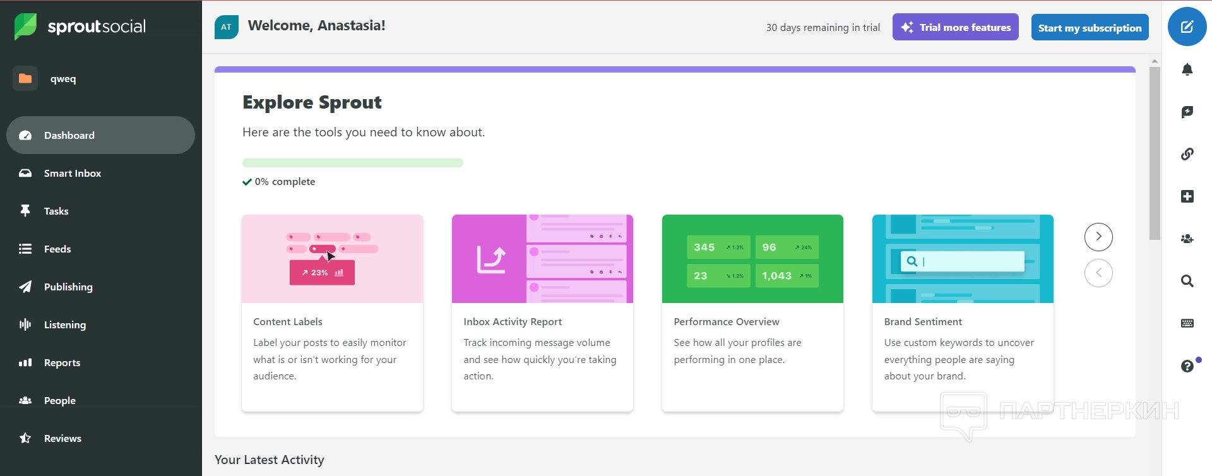Open the keyboard shortcuts icon
1212x476 pixels.
[1187, 323]
